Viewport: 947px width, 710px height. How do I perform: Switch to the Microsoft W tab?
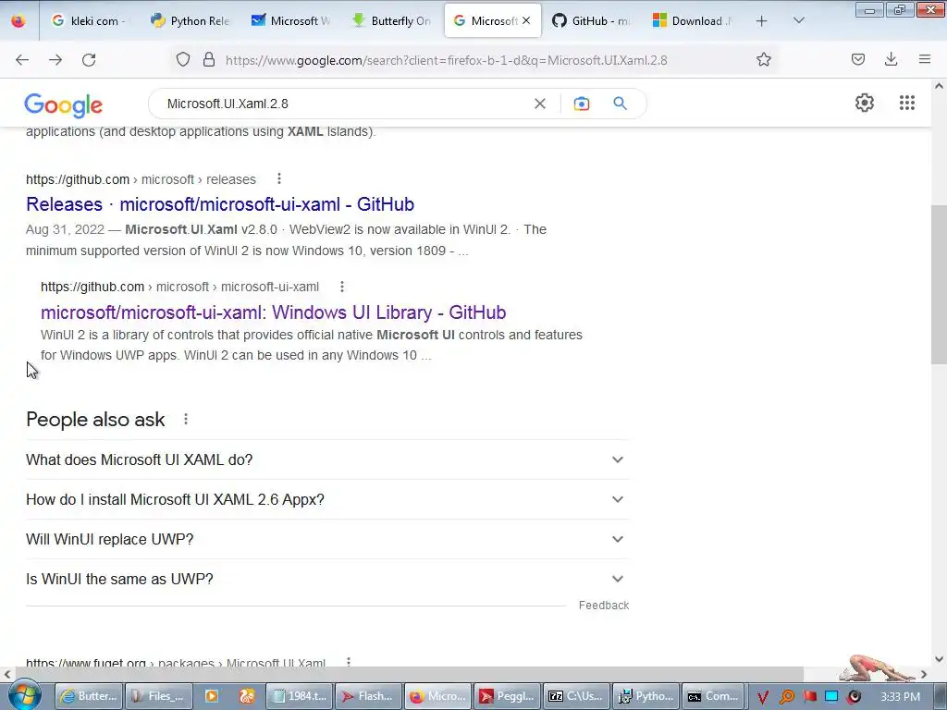(x=291, y=20)
